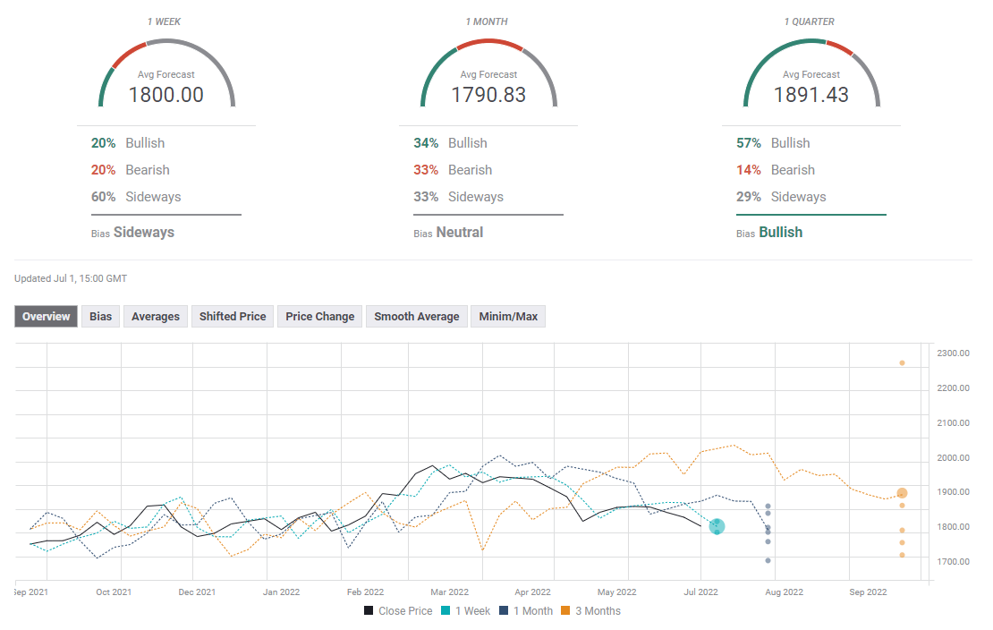993x630 pixels.
Task: Click the 1 Quarter Bullish bias label
Action: click(780, 233)
